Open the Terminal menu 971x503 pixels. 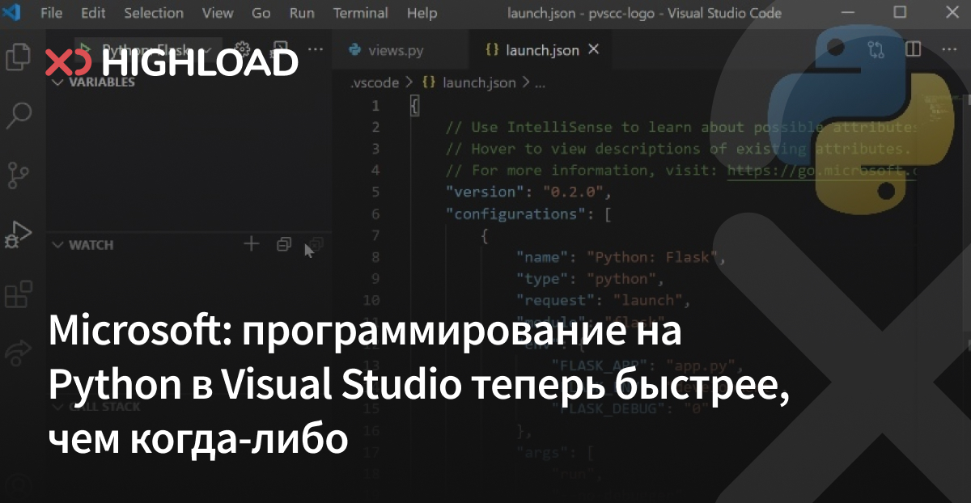pyautogui.click(x=361, y=13)
